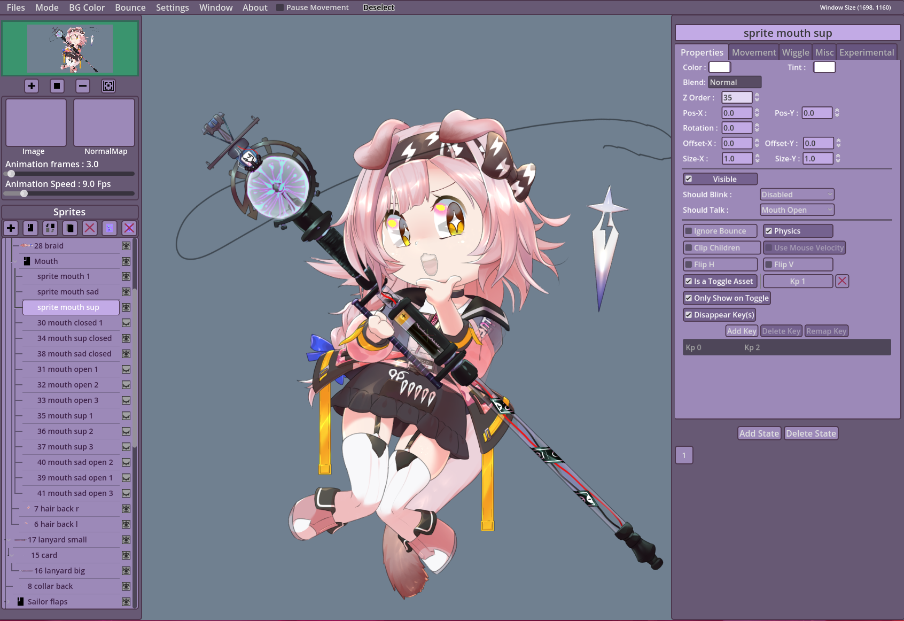Click the Deselect button
Viewport: 904px width, 621px height.
coord(379,7)
